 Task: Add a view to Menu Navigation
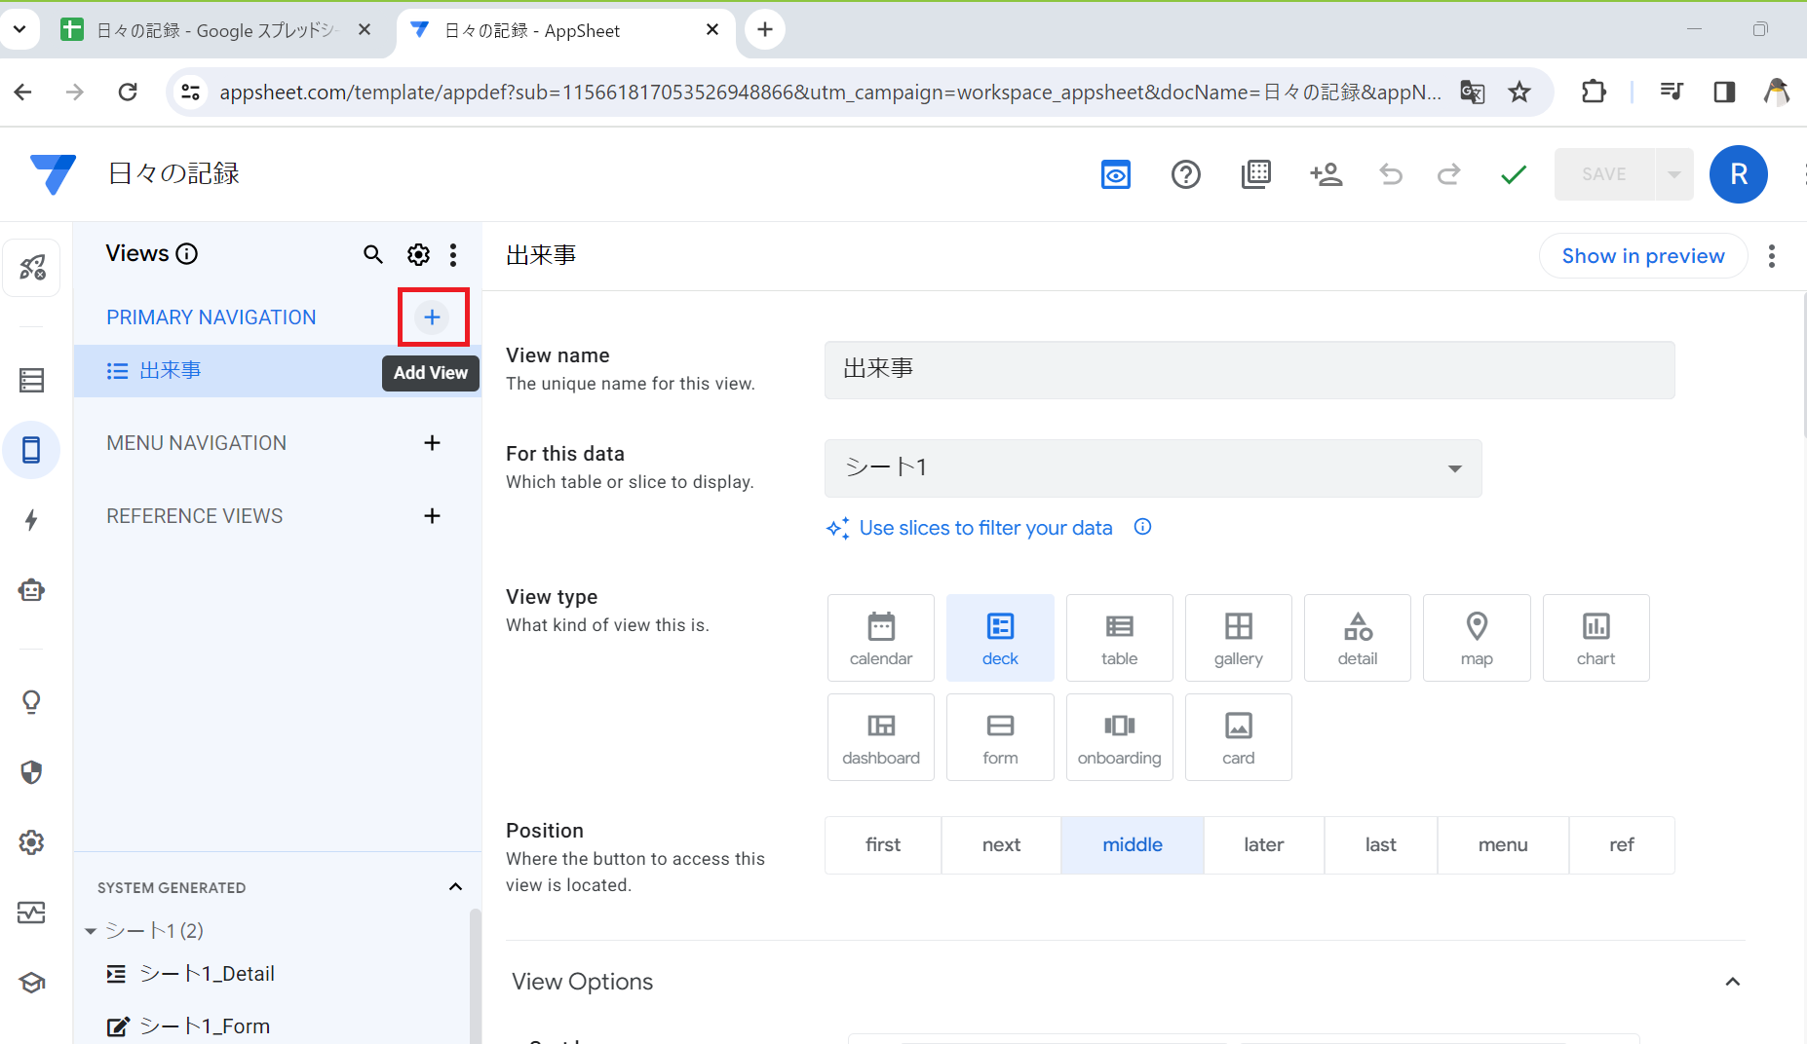point(433,443)
